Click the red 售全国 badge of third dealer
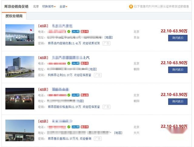 (85, 95)
